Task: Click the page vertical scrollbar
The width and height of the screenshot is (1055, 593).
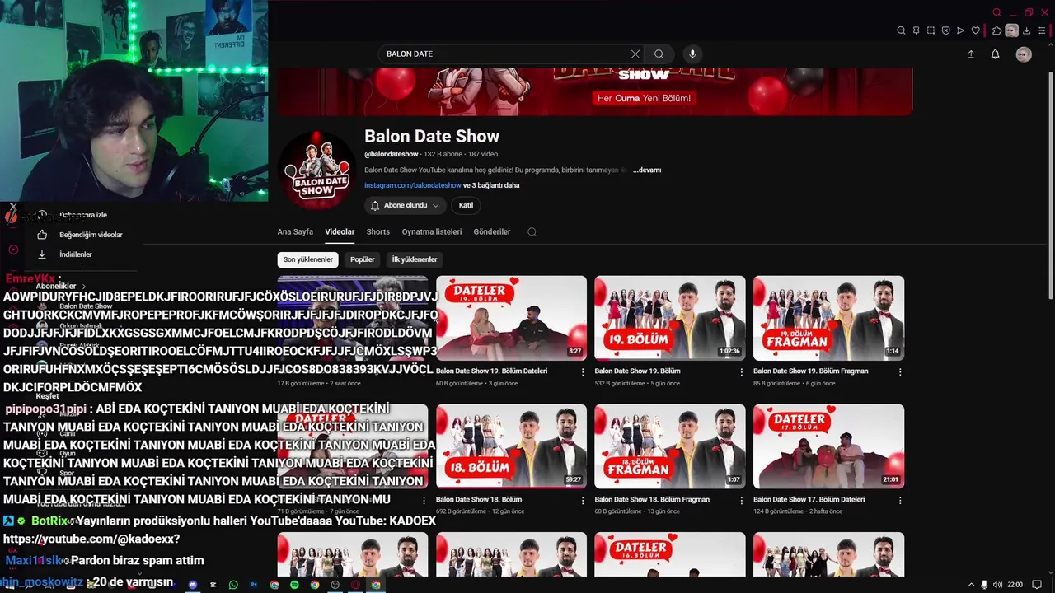Action: pos(1050,185)
